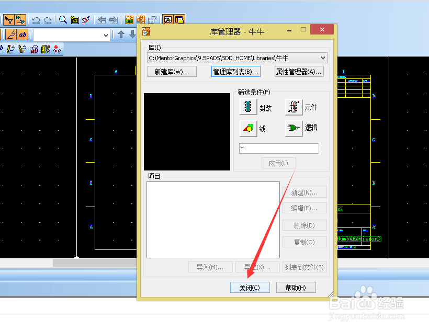
Task: Click the Redo arrow icon
Action: (48, 20)
